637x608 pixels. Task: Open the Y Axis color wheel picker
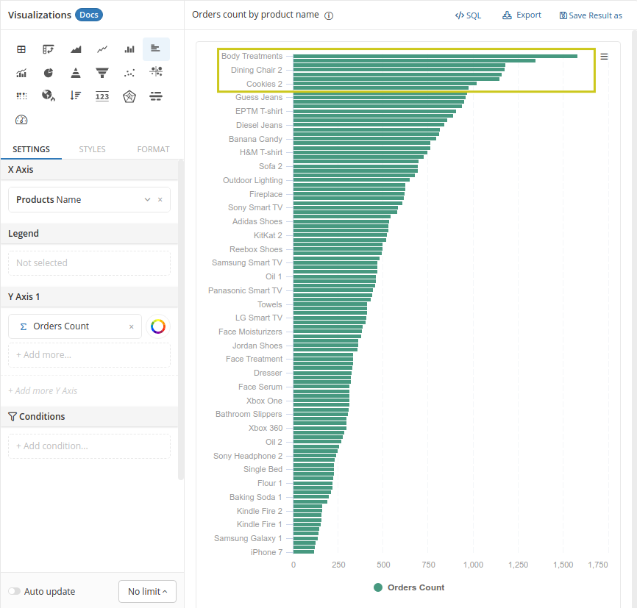click(158, 326)
